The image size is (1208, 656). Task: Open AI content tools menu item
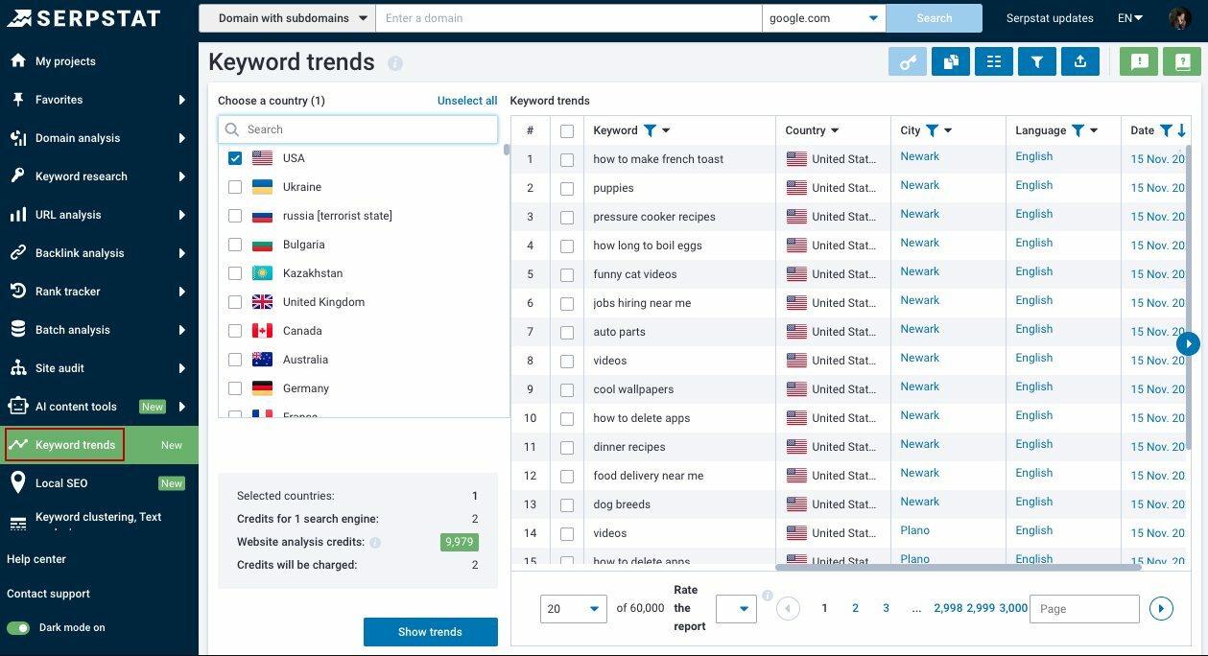click(99, 407)
